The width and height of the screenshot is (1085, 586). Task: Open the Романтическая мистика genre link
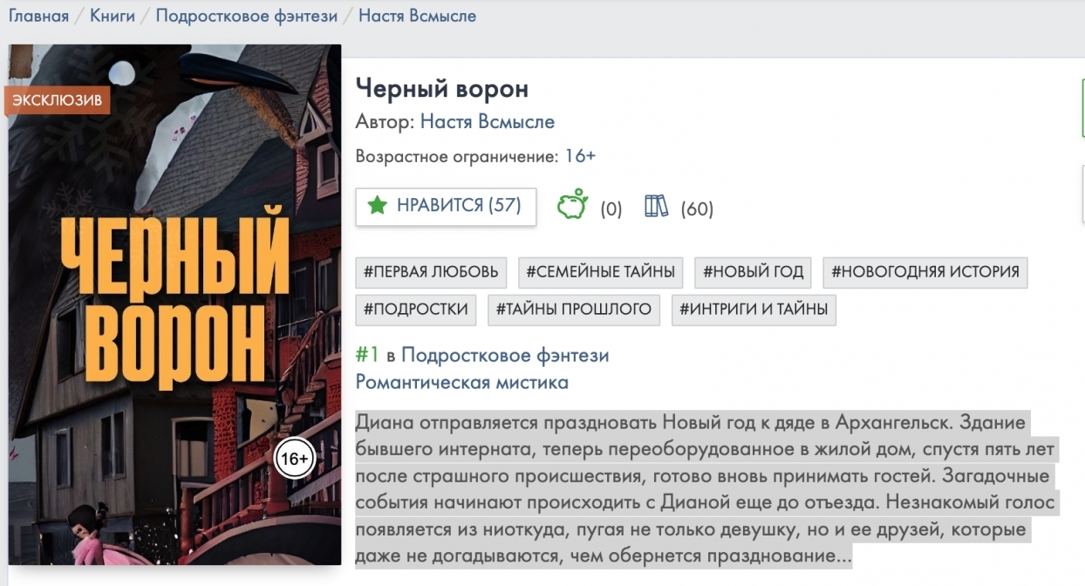[462, 382]
